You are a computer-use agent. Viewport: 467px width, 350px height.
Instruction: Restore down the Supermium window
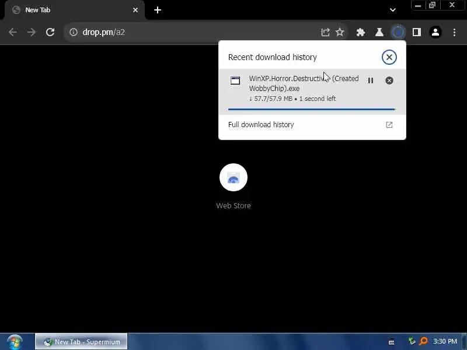(x=432, y=5)
